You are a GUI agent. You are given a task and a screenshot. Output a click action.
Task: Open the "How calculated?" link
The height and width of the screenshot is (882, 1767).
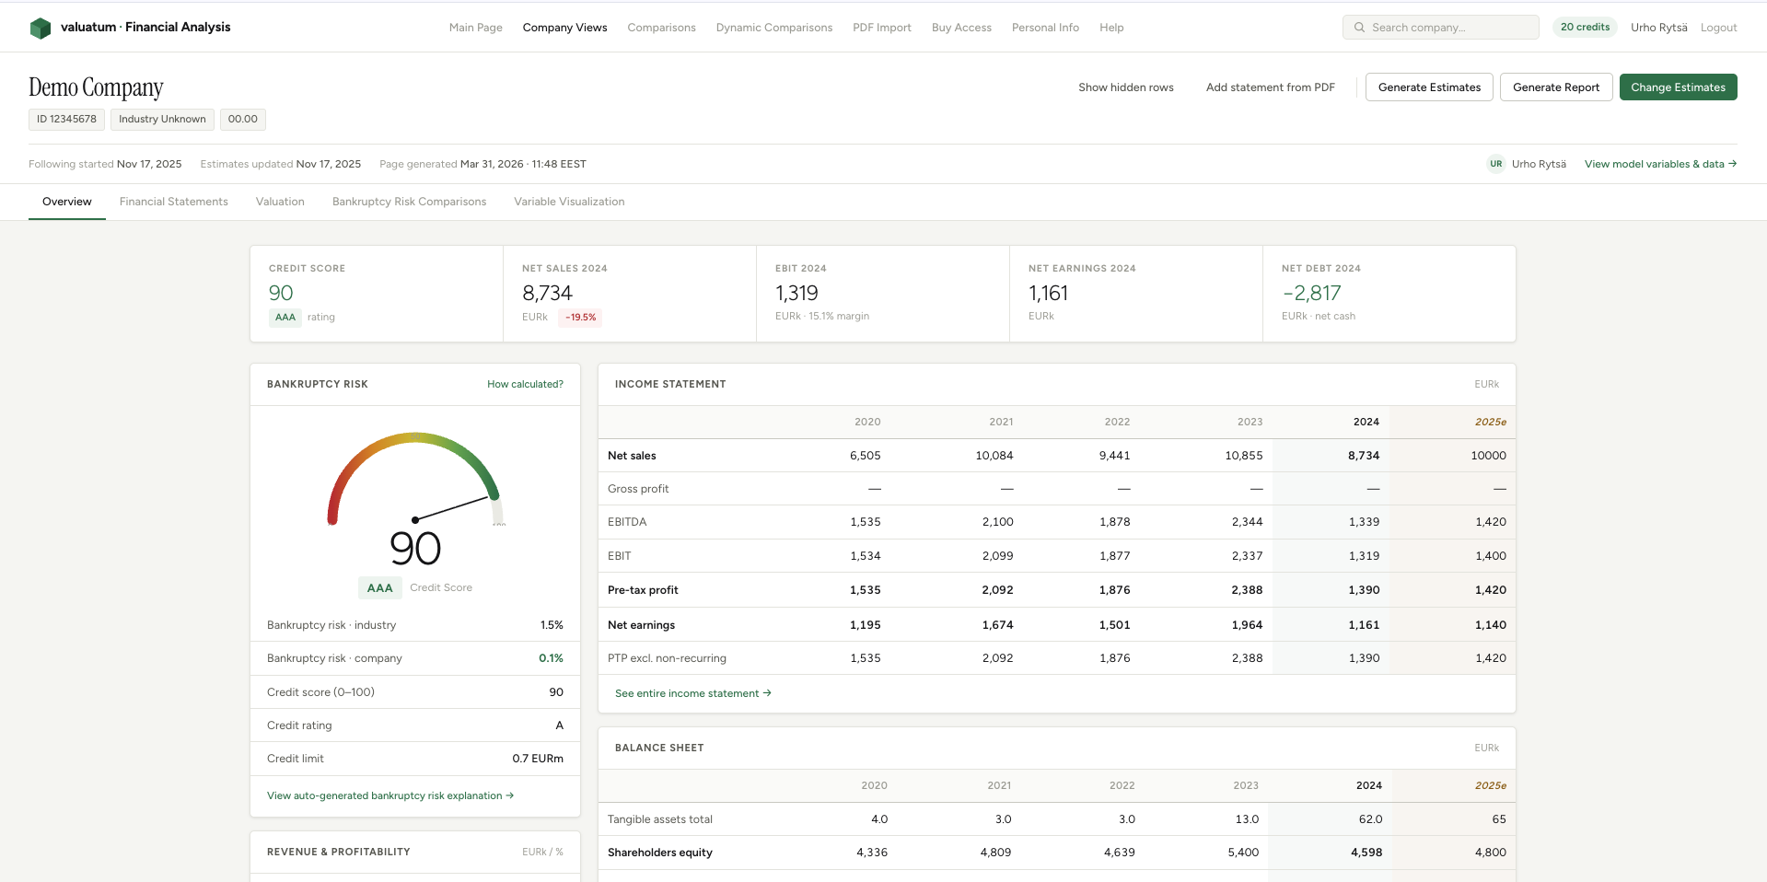525,384
